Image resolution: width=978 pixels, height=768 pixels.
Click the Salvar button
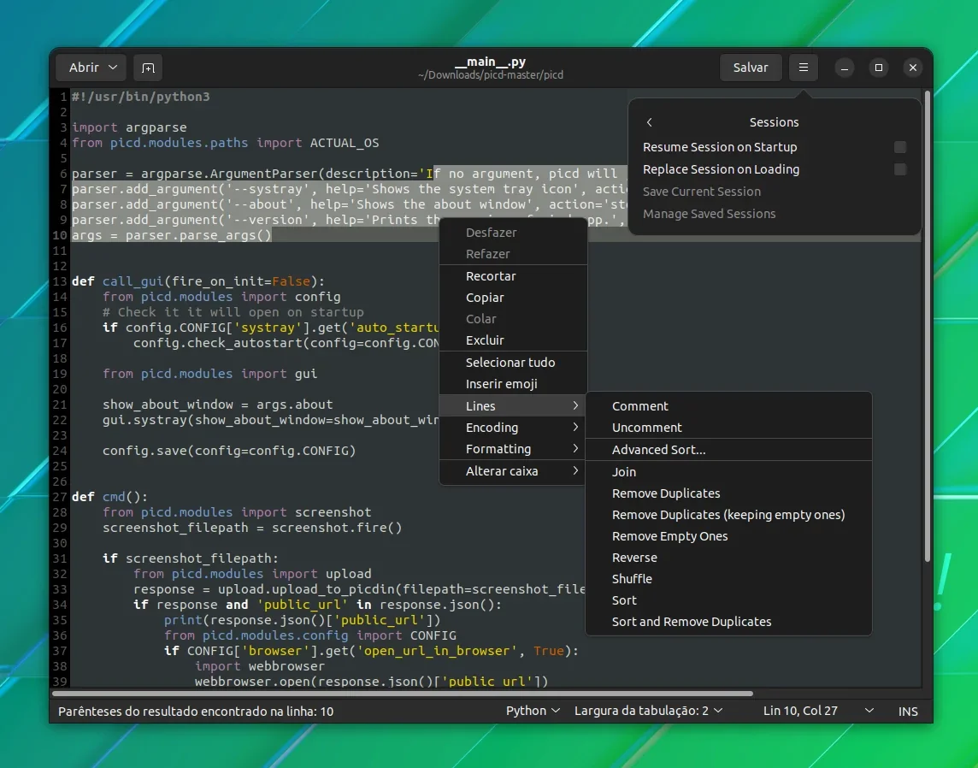[751, 68]
